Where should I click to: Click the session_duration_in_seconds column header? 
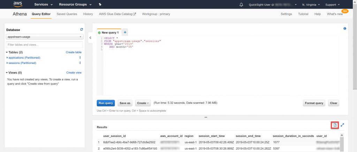293,136
